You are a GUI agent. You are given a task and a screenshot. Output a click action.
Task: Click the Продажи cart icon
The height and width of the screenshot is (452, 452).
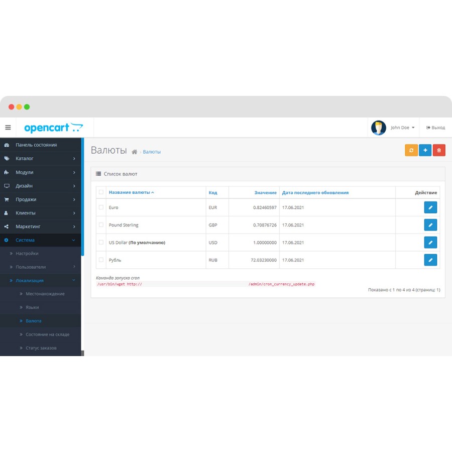click(x=7, y=199)
